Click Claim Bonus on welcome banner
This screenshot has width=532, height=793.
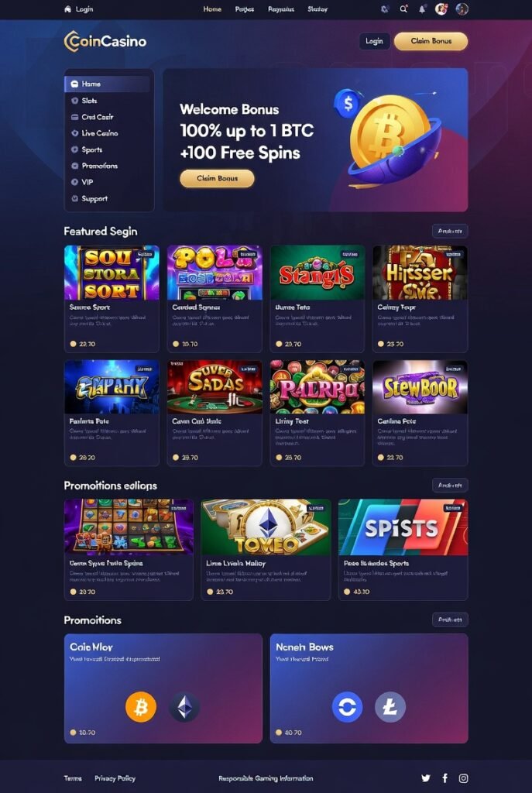click(217, 178)
